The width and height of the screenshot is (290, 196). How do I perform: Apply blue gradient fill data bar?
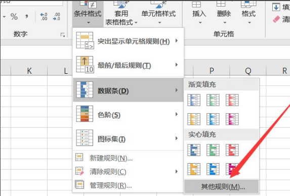pos(194,100)
